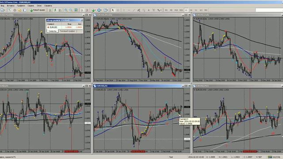Click the connection status indicator in the status bar
This screenshot has height=159, width=283.
pos(275,157)
